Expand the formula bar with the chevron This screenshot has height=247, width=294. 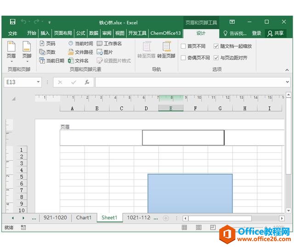click(x=288, y=82)
